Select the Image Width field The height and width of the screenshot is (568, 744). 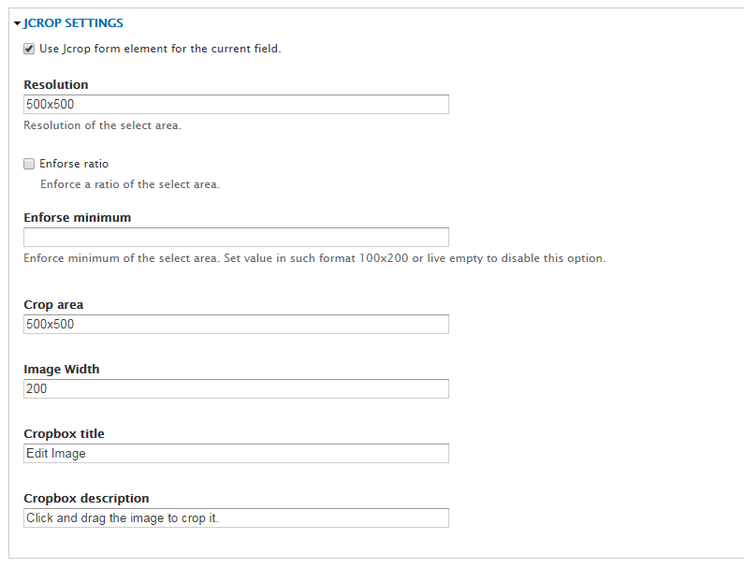[x=236, y=388]
